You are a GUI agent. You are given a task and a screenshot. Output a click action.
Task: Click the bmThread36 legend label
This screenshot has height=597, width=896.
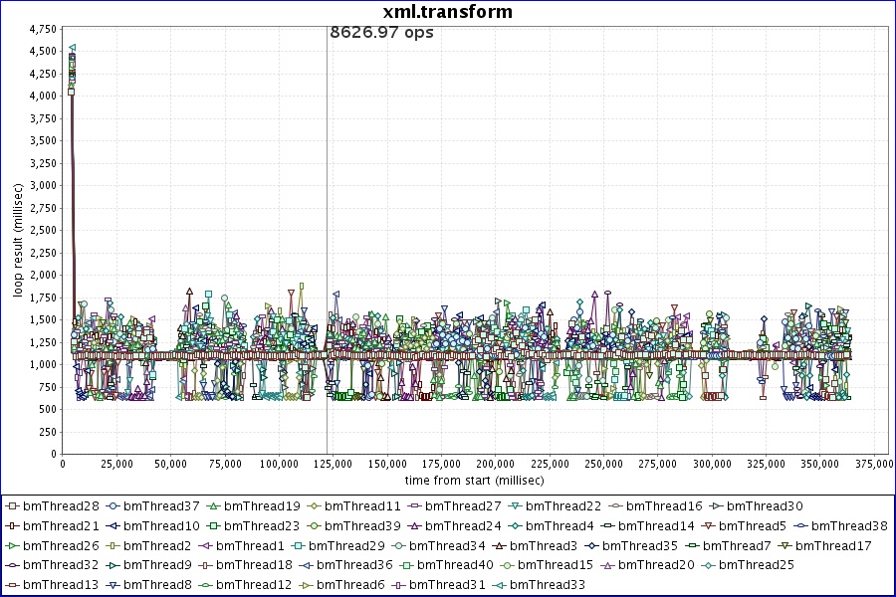355,565
